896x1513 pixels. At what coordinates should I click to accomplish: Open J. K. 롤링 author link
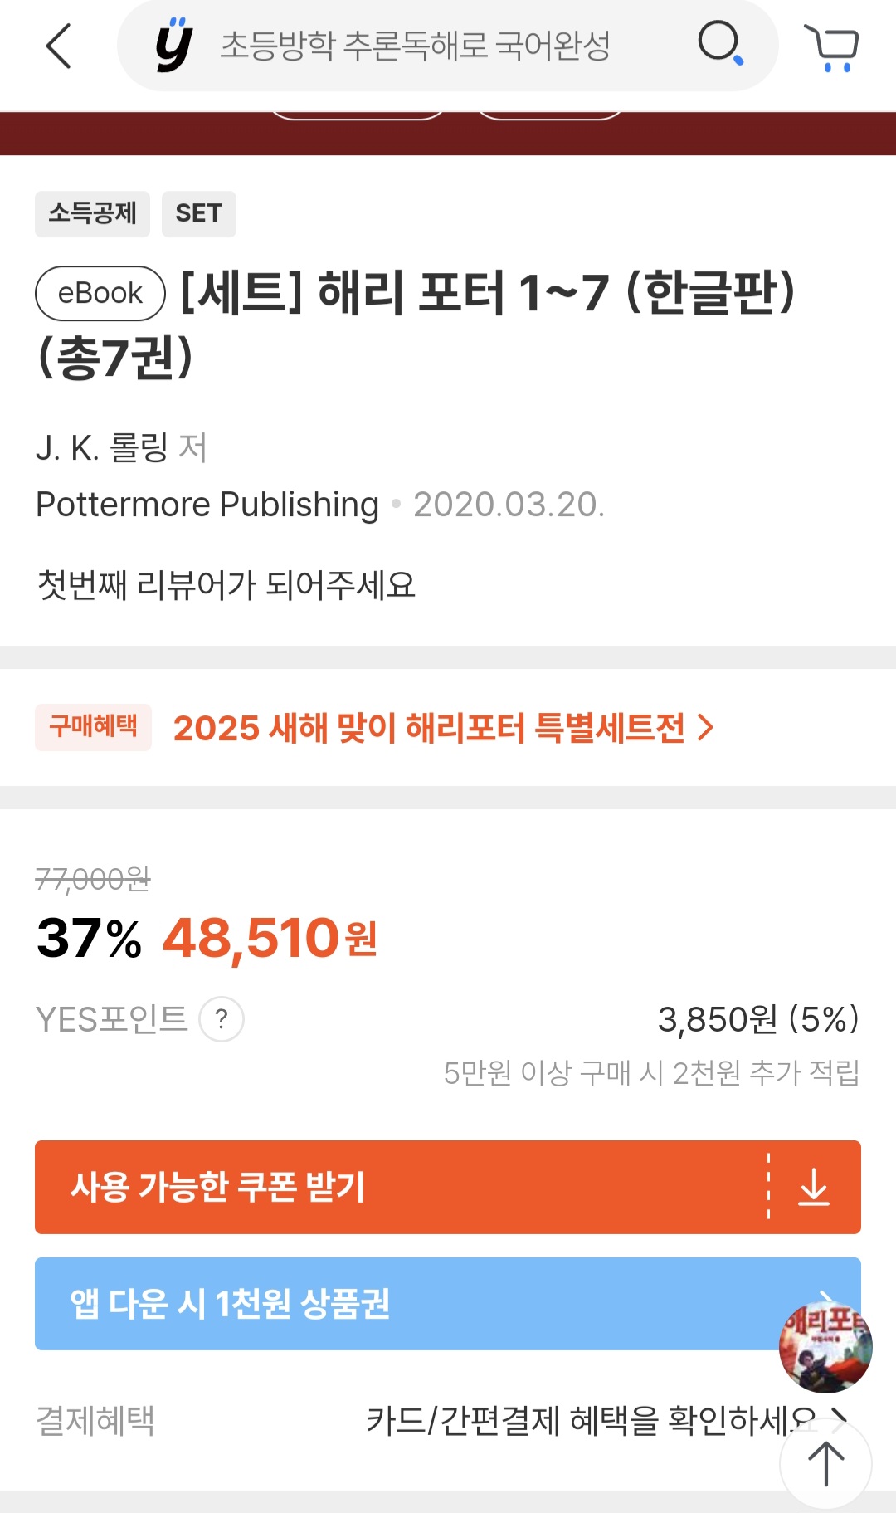pyautogui.click(x=102, y=448)
